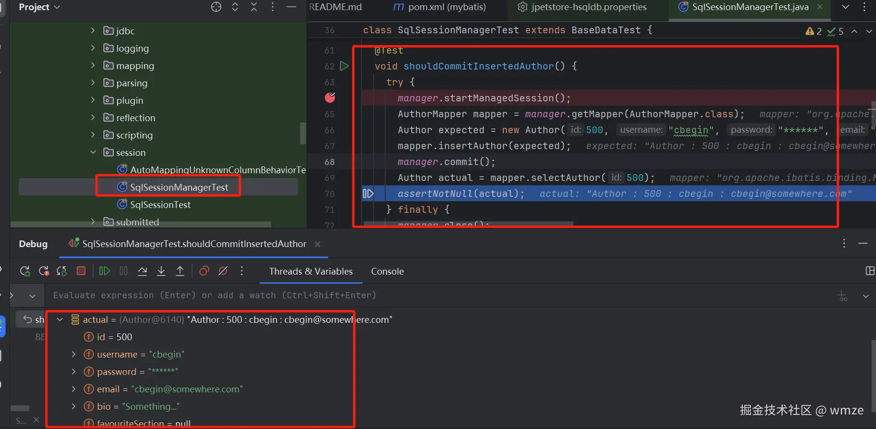Screen dimensions: 876x429
Task: Click the Project tree vertical scrollbar
Action: (303, 133)
